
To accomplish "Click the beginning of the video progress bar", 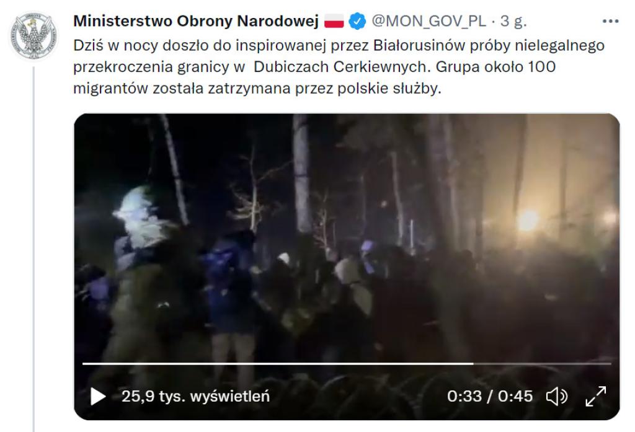I will click(84, 364).
